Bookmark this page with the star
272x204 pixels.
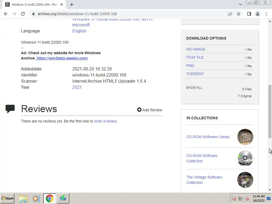pos(239,14)
